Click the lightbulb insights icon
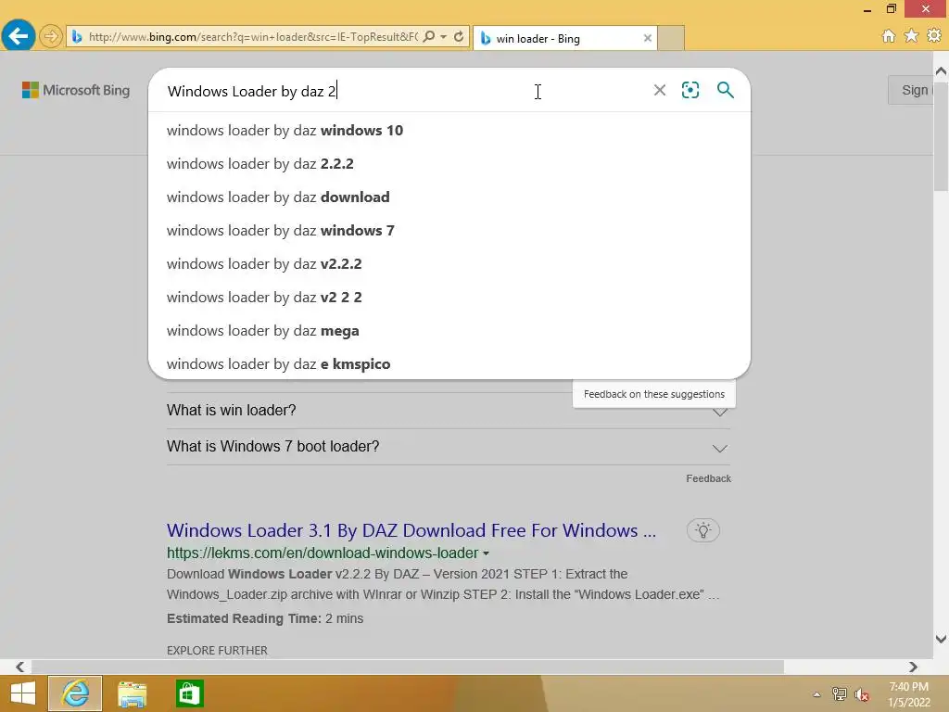Screen dimensions: 949x712 pos(702,530)
